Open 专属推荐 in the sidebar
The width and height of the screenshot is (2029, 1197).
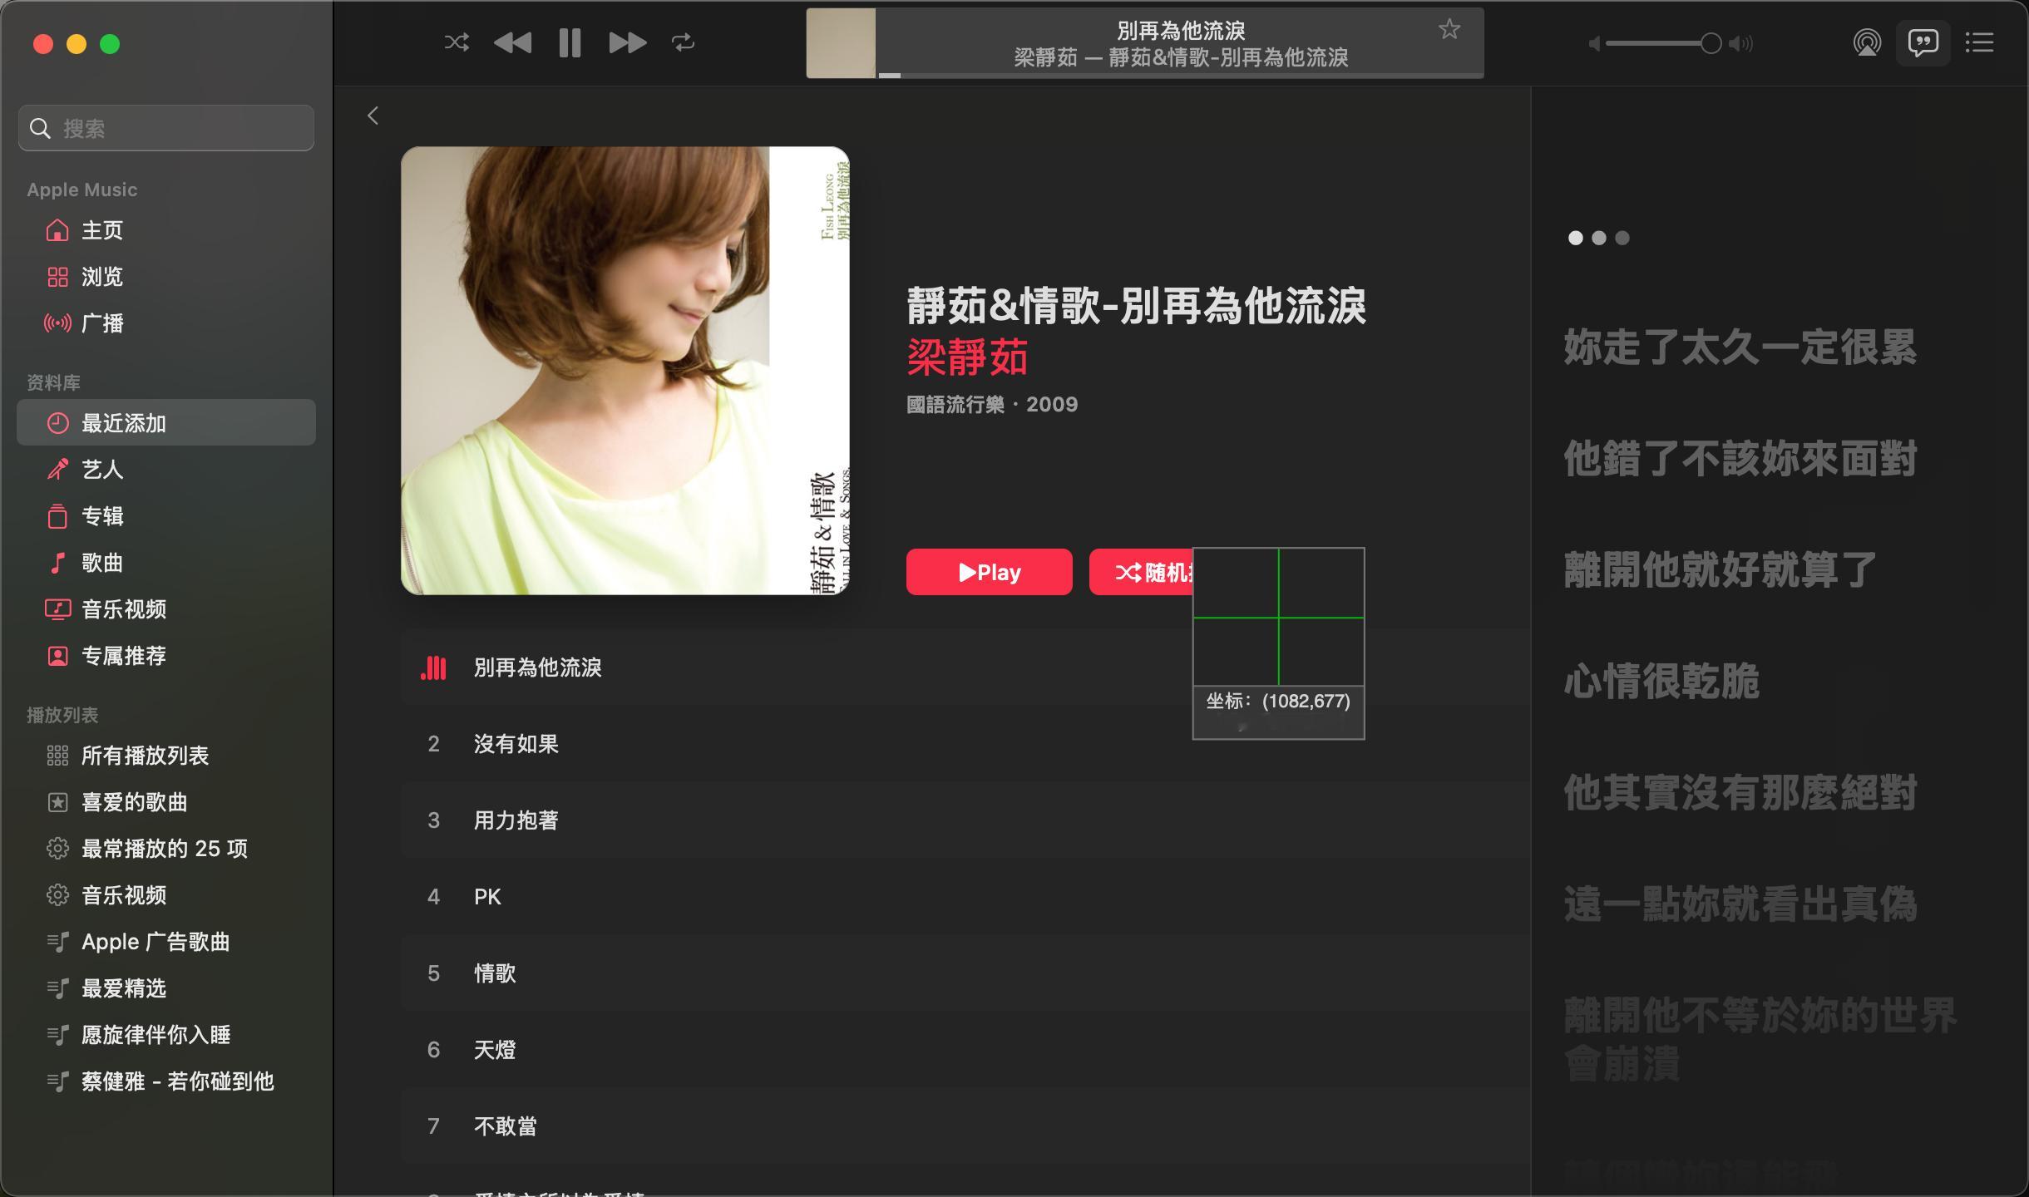point(166,656)
